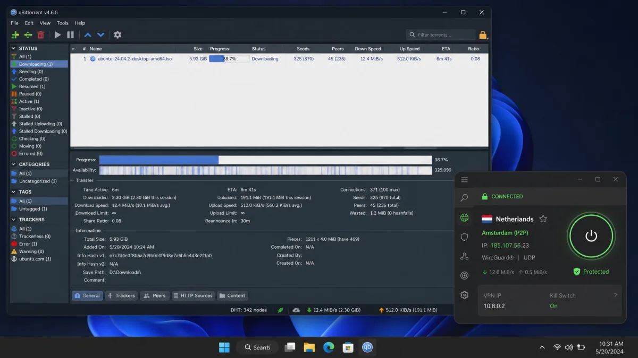Click the piece Availability bar
Image resolution: width=638 pixels, height=358 pixels.
(x=265, y=170)
